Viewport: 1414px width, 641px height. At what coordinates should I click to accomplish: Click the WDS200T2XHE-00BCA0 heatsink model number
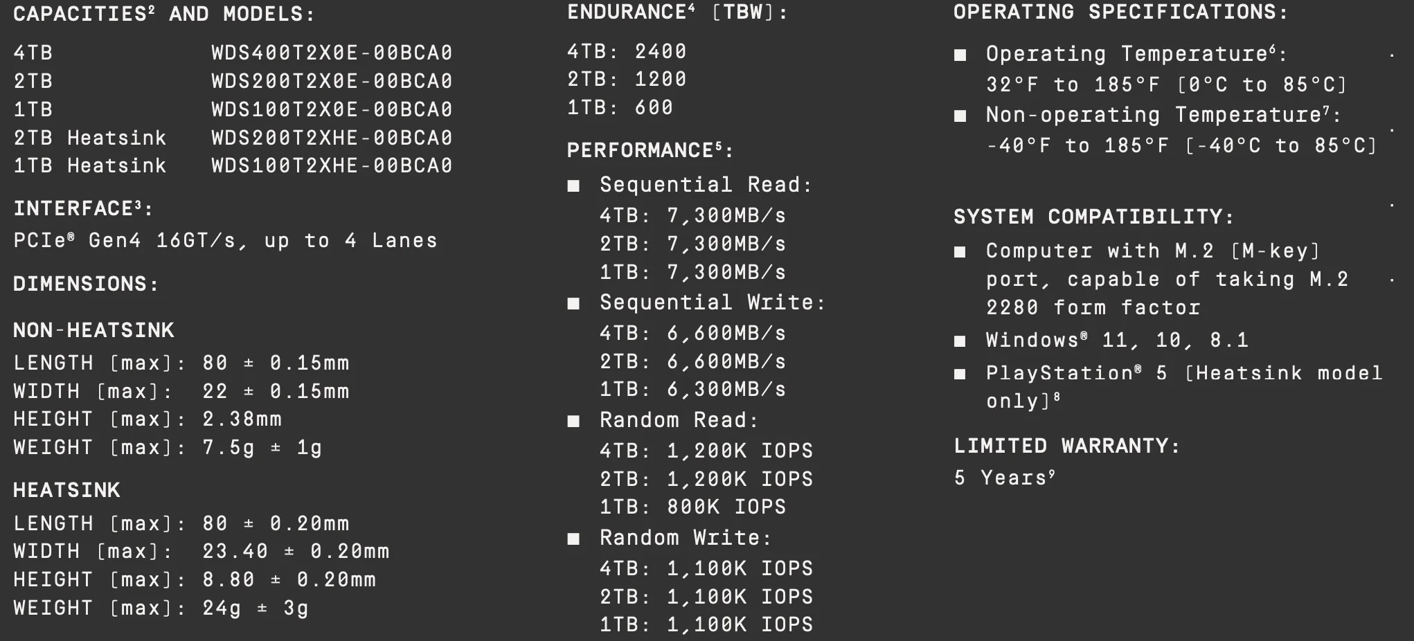click(x=332, y=138)
